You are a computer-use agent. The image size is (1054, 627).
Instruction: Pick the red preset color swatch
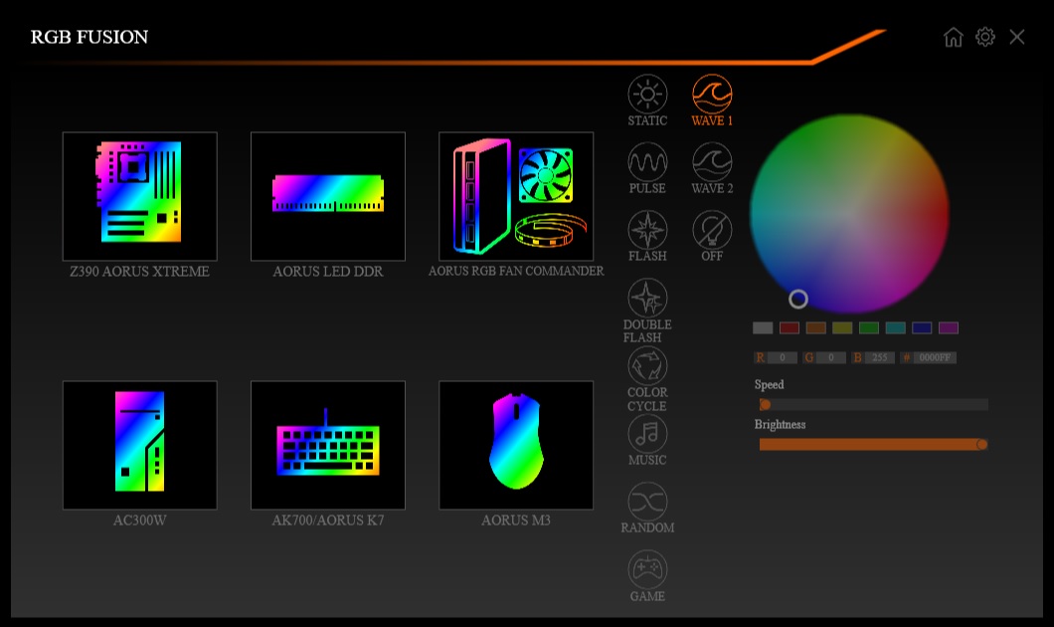(x=789, y=327)
